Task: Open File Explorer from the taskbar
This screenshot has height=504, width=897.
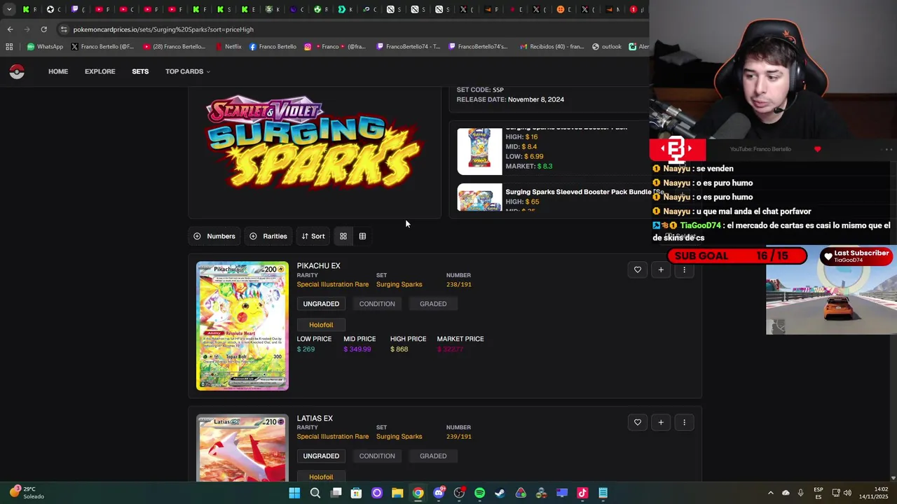Action: click(x=397, y=493)
